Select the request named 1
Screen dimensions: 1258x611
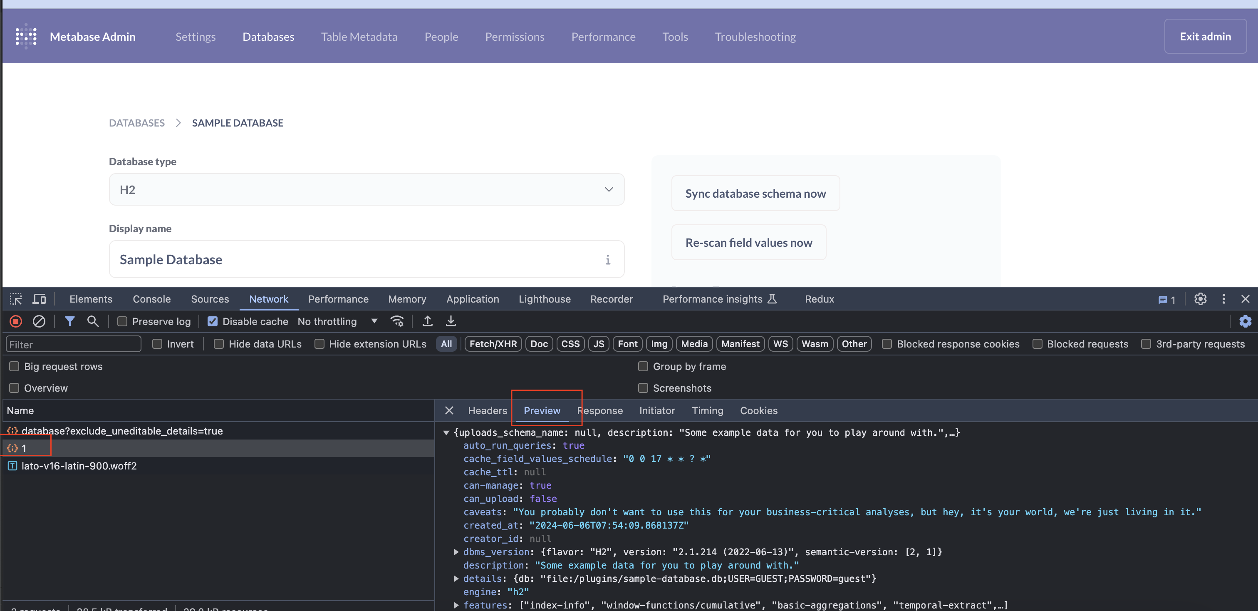(x=219, y=448)
